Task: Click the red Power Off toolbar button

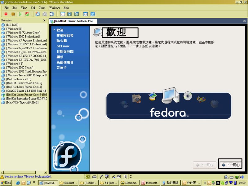Action: pos(6,14)
